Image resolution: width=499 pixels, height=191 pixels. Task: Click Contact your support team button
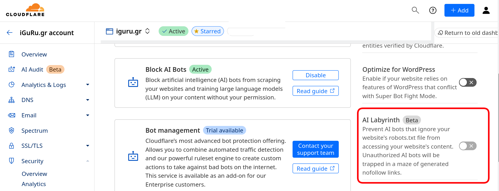[316, 149]
